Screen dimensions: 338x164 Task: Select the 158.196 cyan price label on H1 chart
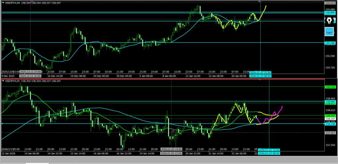[x=330, y=124]
